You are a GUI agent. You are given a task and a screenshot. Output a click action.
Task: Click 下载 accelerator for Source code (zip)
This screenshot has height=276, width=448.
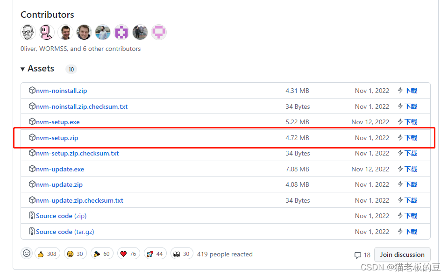[411, 216]
